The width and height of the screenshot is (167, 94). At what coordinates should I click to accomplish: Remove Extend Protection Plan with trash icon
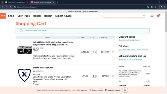(113, 76)
